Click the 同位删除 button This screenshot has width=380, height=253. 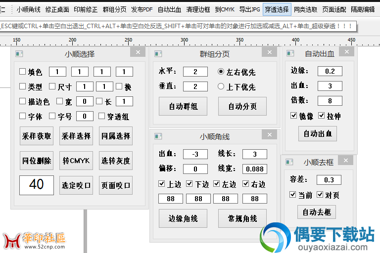tap(37, 161)
